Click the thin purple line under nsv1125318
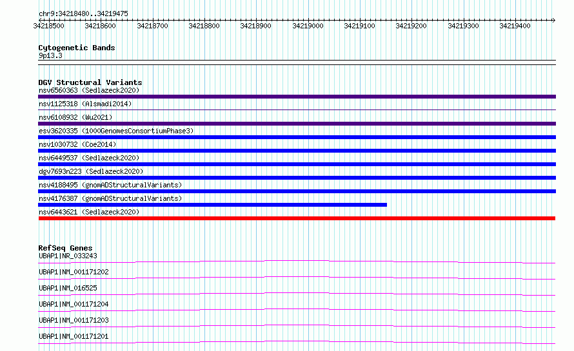 pyautogui.click(x=297, y=109)
